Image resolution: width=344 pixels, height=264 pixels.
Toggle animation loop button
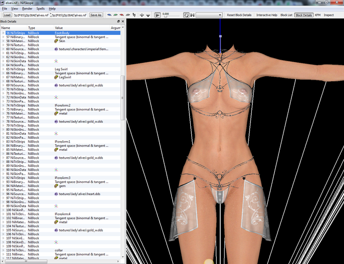[186, 15]
